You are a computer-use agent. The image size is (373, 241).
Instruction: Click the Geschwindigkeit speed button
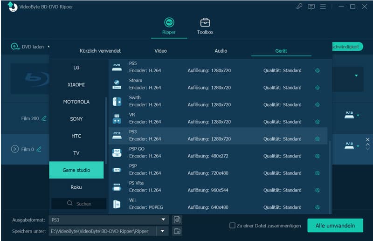(x=347, y=47)
